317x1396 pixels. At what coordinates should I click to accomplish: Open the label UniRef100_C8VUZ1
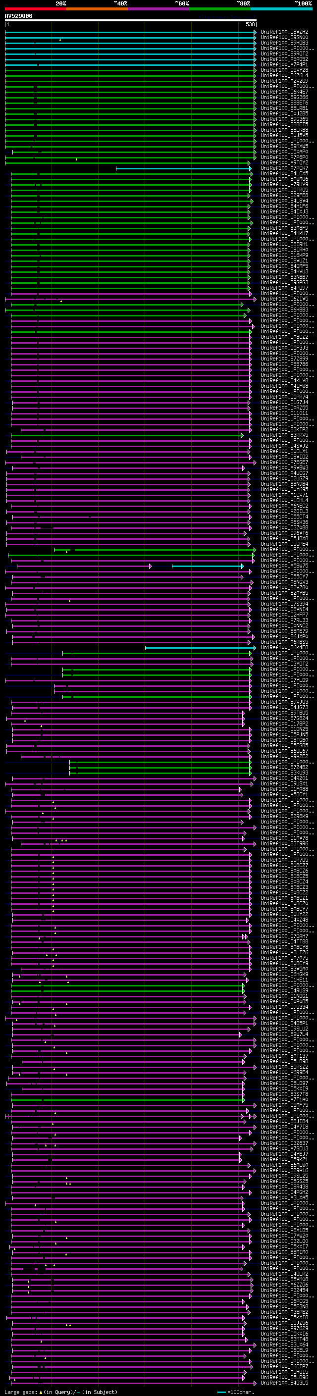[x=284, y=260]
